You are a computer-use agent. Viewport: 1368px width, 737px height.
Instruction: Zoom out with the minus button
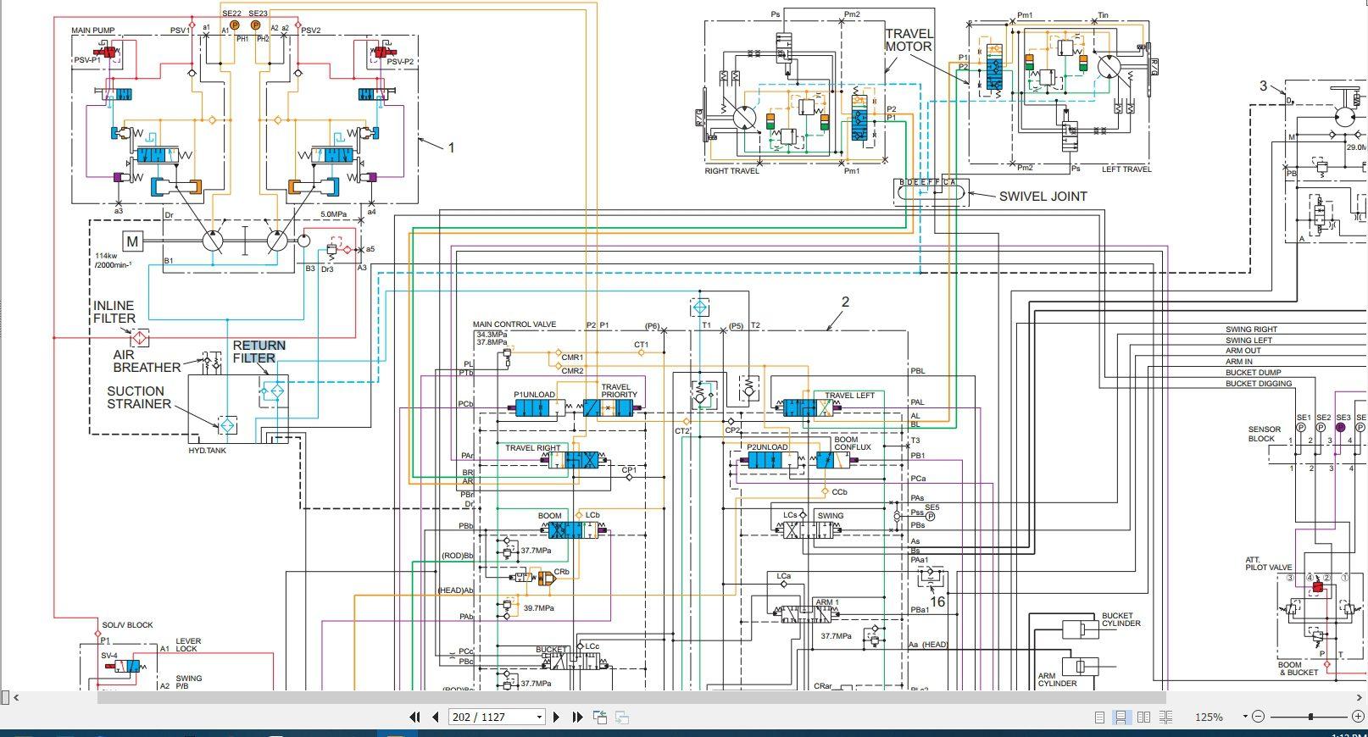[1258, 717]
